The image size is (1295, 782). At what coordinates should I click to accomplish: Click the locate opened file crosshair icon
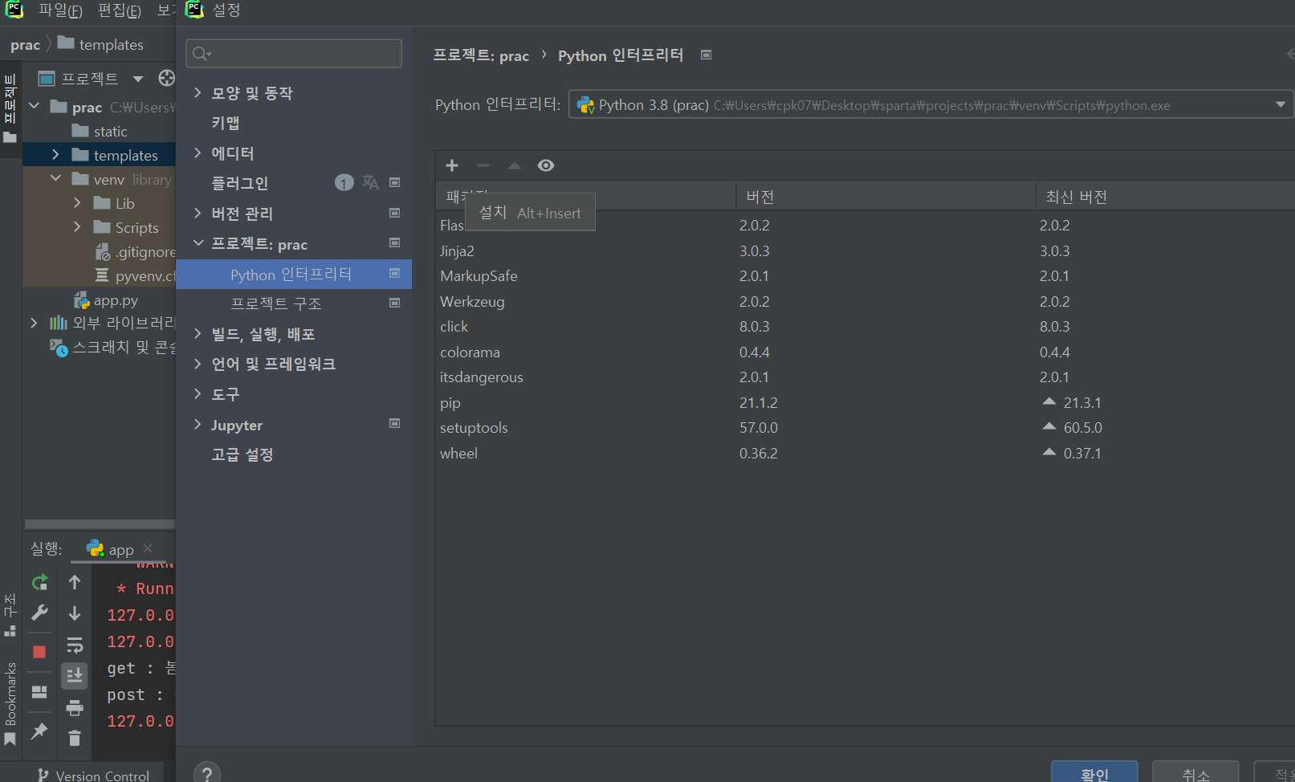click(x=166, y=78)
